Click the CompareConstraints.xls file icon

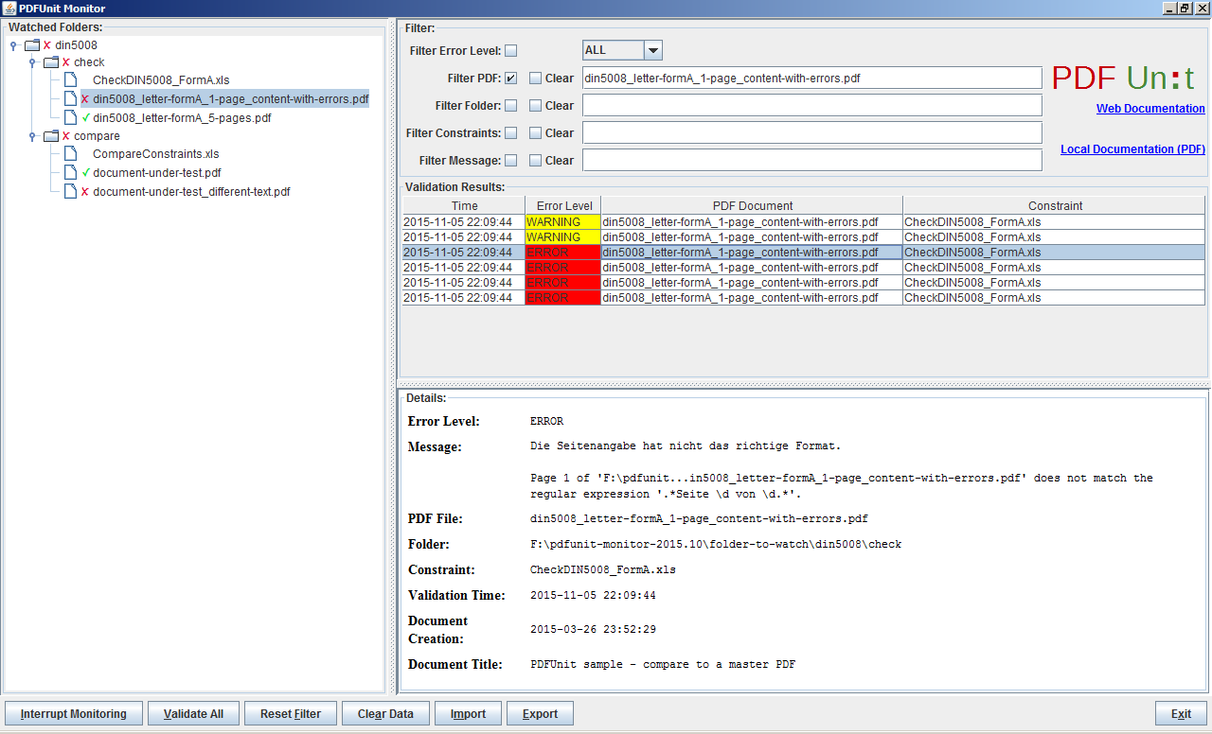point(70,154)
